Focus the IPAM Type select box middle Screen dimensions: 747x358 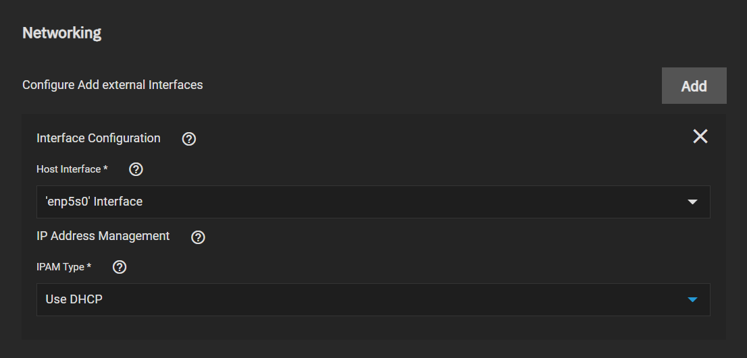click(x=373, y=299)
